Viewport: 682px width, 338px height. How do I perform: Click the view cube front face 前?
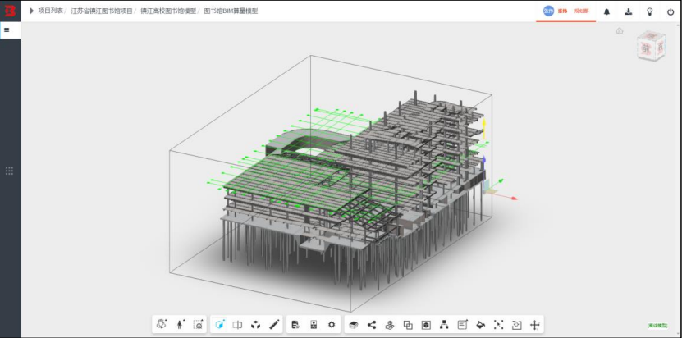(x=645, y=49)
